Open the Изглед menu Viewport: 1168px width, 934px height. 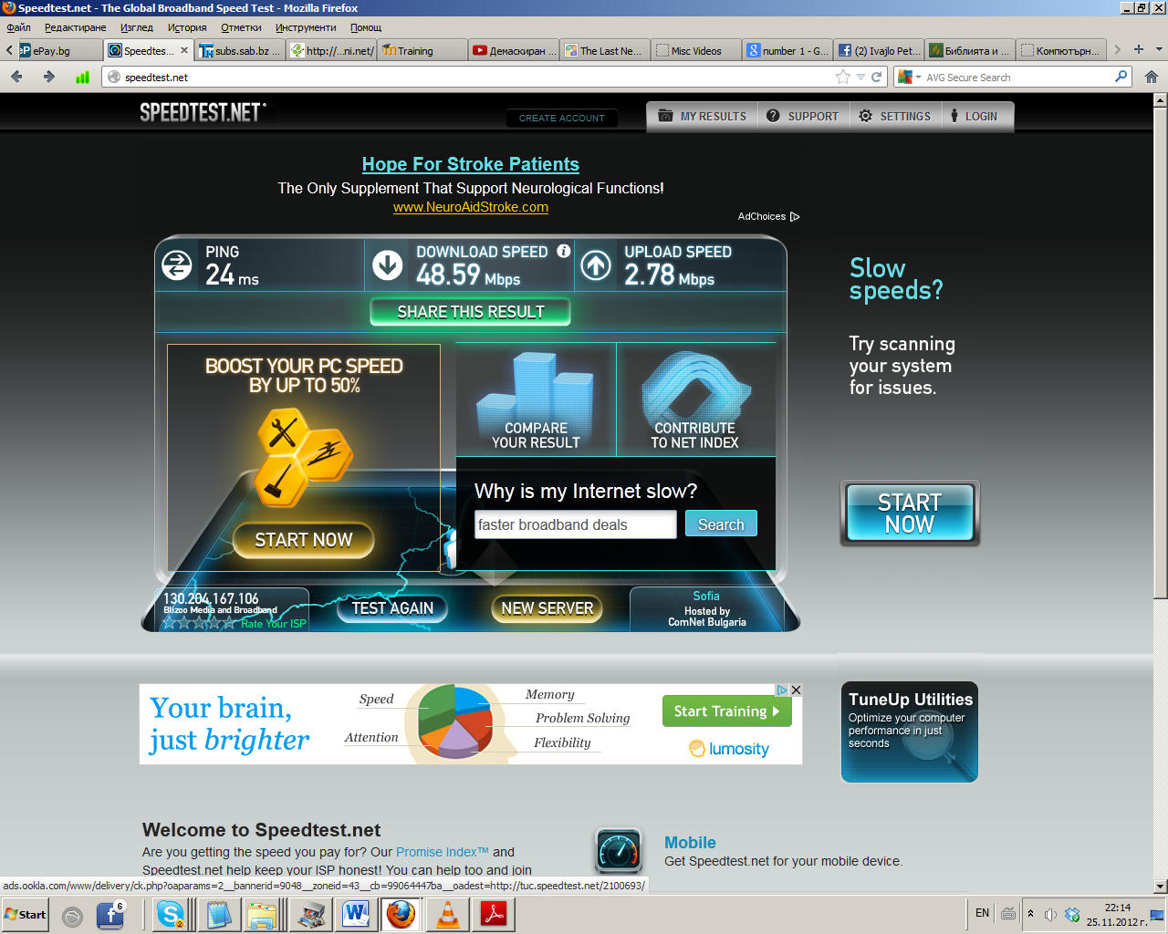[x=137, y=27]
